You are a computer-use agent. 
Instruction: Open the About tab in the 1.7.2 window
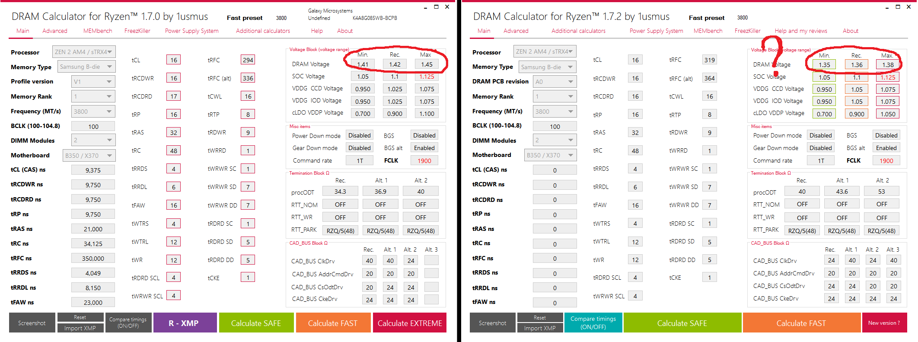[x=851, y=31]
